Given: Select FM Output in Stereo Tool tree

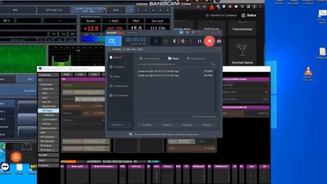Looking at the screenshot, I should 49,110.
